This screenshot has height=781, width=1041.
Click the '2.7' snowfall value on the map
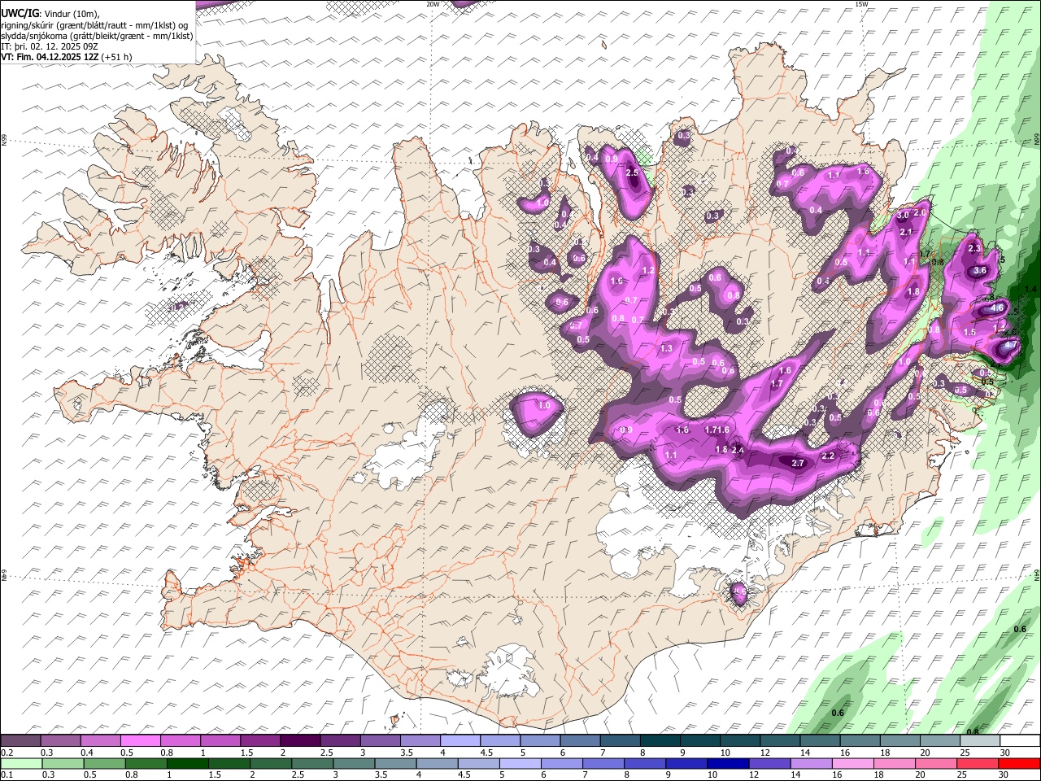pyautogui.click(x=798, y=463)
